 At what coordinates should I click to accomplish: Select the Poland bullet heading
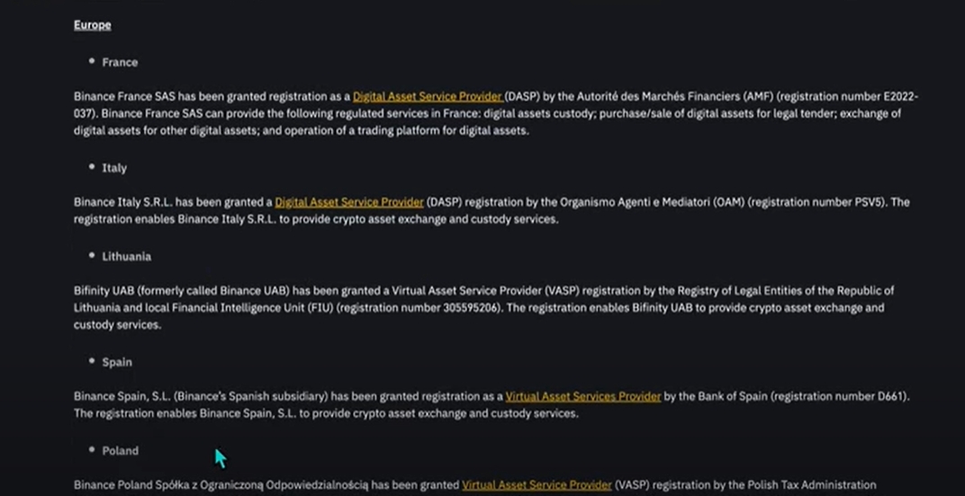point(120,451)
